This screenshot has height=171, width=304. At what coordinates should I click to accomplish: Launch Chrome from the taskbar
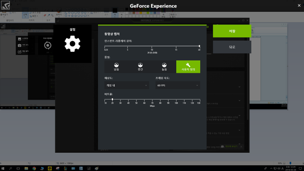pyautogui.click(x=34, y=168)
